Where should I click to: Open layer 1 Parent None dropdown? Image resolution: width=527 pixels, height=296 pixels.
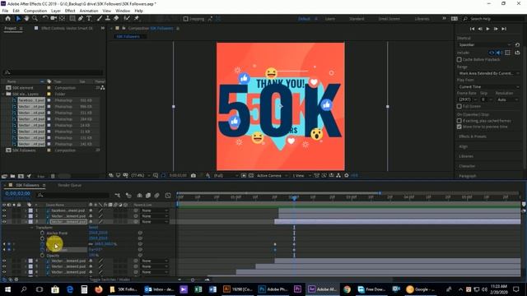154,210
